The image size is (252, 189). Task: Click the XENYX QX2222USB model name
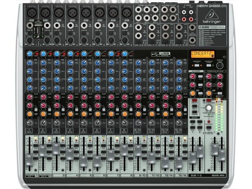point(212,6)
